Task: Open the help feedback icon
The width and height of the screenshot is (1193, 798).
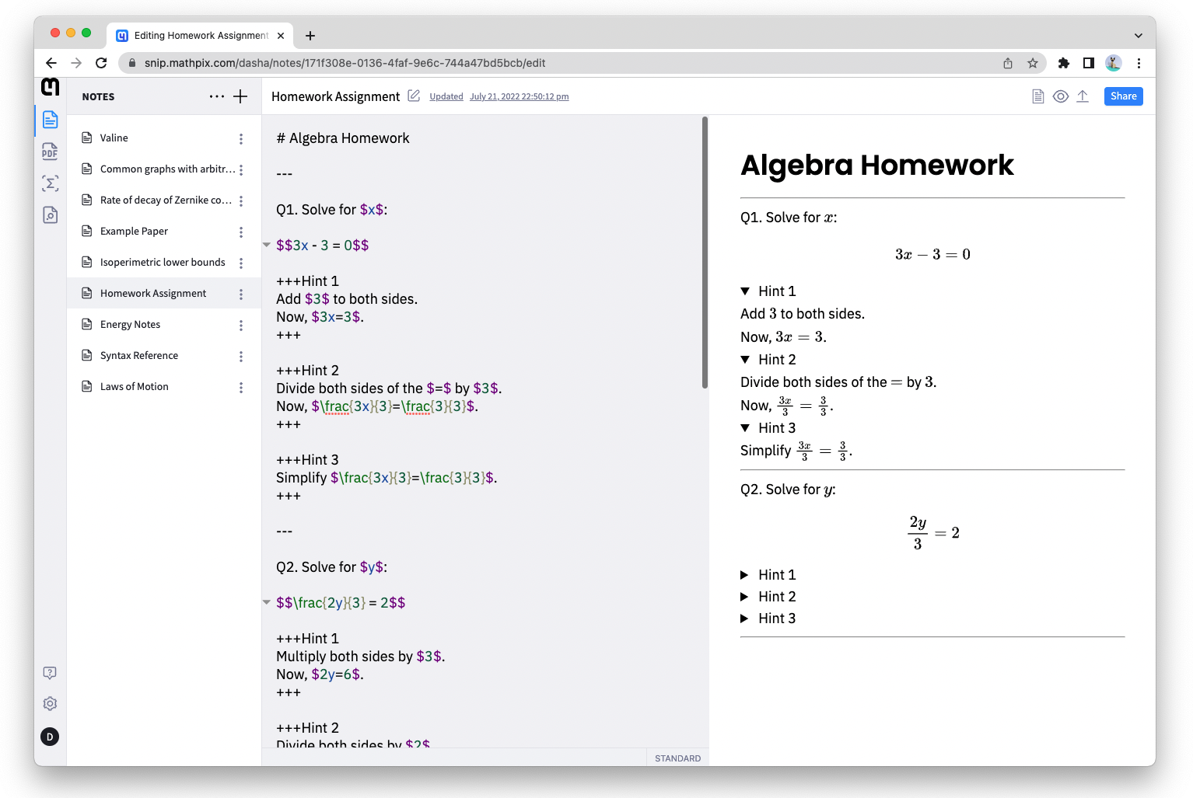Action: point(50,673)
